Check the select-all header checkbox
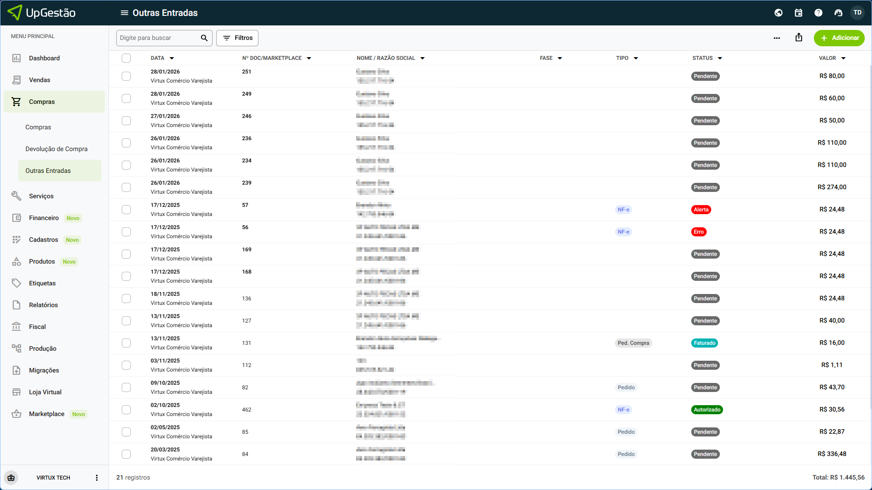This screenshot has width=872, height=490. pos(126,58)
